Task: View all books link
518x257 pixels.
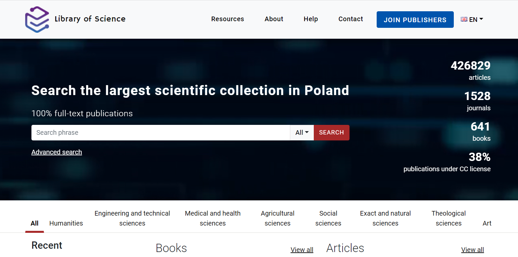Action: tap(302, 250)
